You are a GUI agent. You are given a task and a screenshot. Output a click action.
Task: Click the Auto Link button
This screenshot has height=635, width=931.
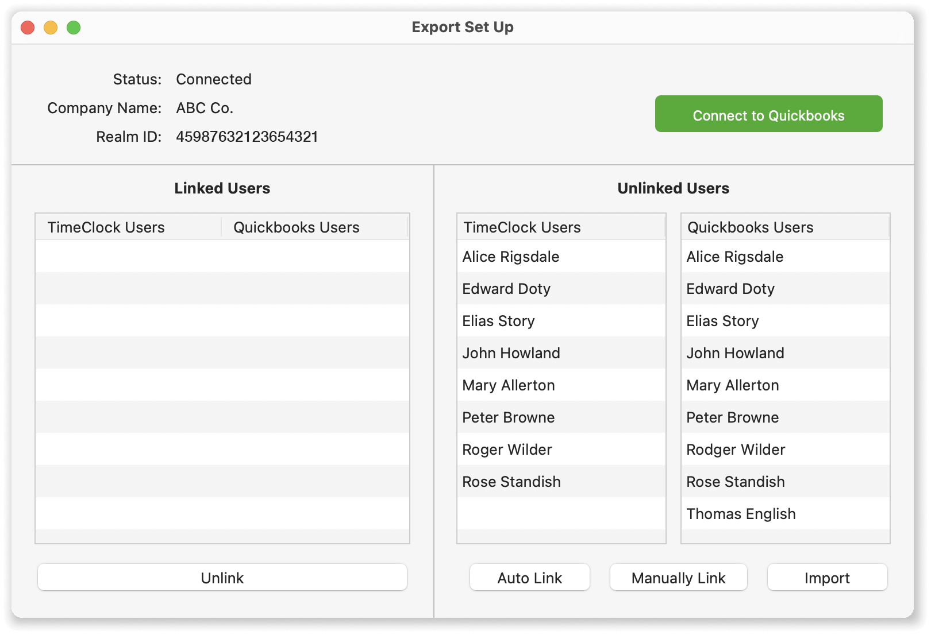tap(529, 578)
